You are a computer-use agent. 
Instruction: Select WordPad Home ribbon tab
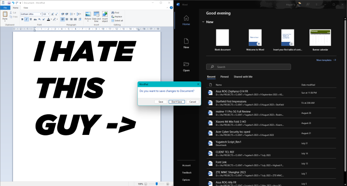15,8
